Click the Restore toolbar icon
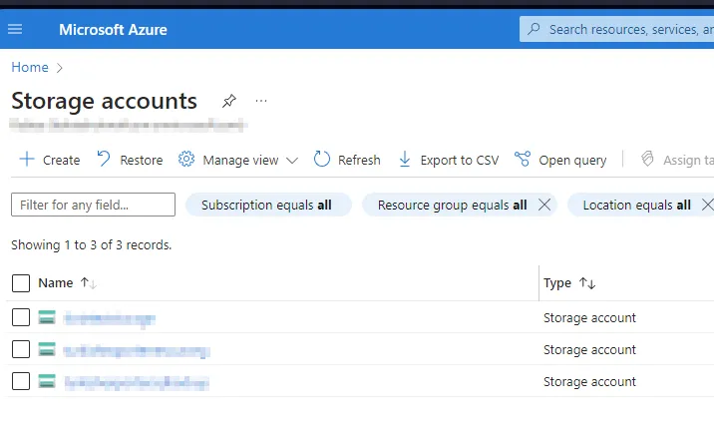714x430 pixels. [104, 160]
